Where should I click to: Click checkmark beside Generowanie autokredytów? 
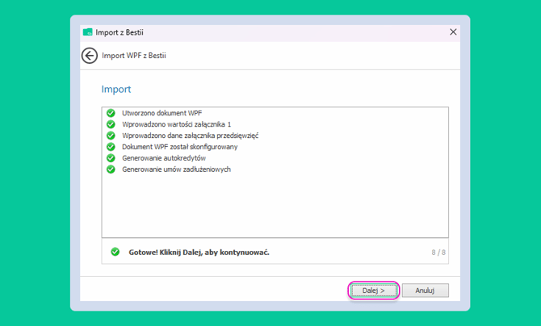(x=111, y=158)
